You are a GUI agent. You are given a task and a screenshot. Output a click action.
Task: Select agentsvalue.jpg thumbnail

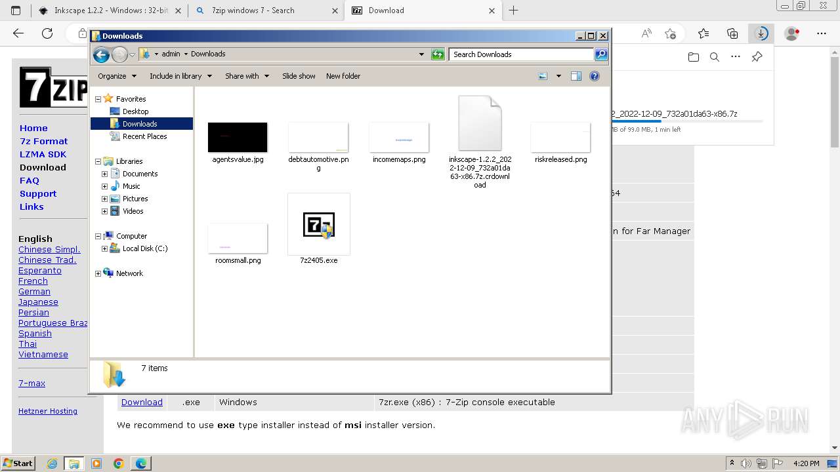[x=238, y=137]
